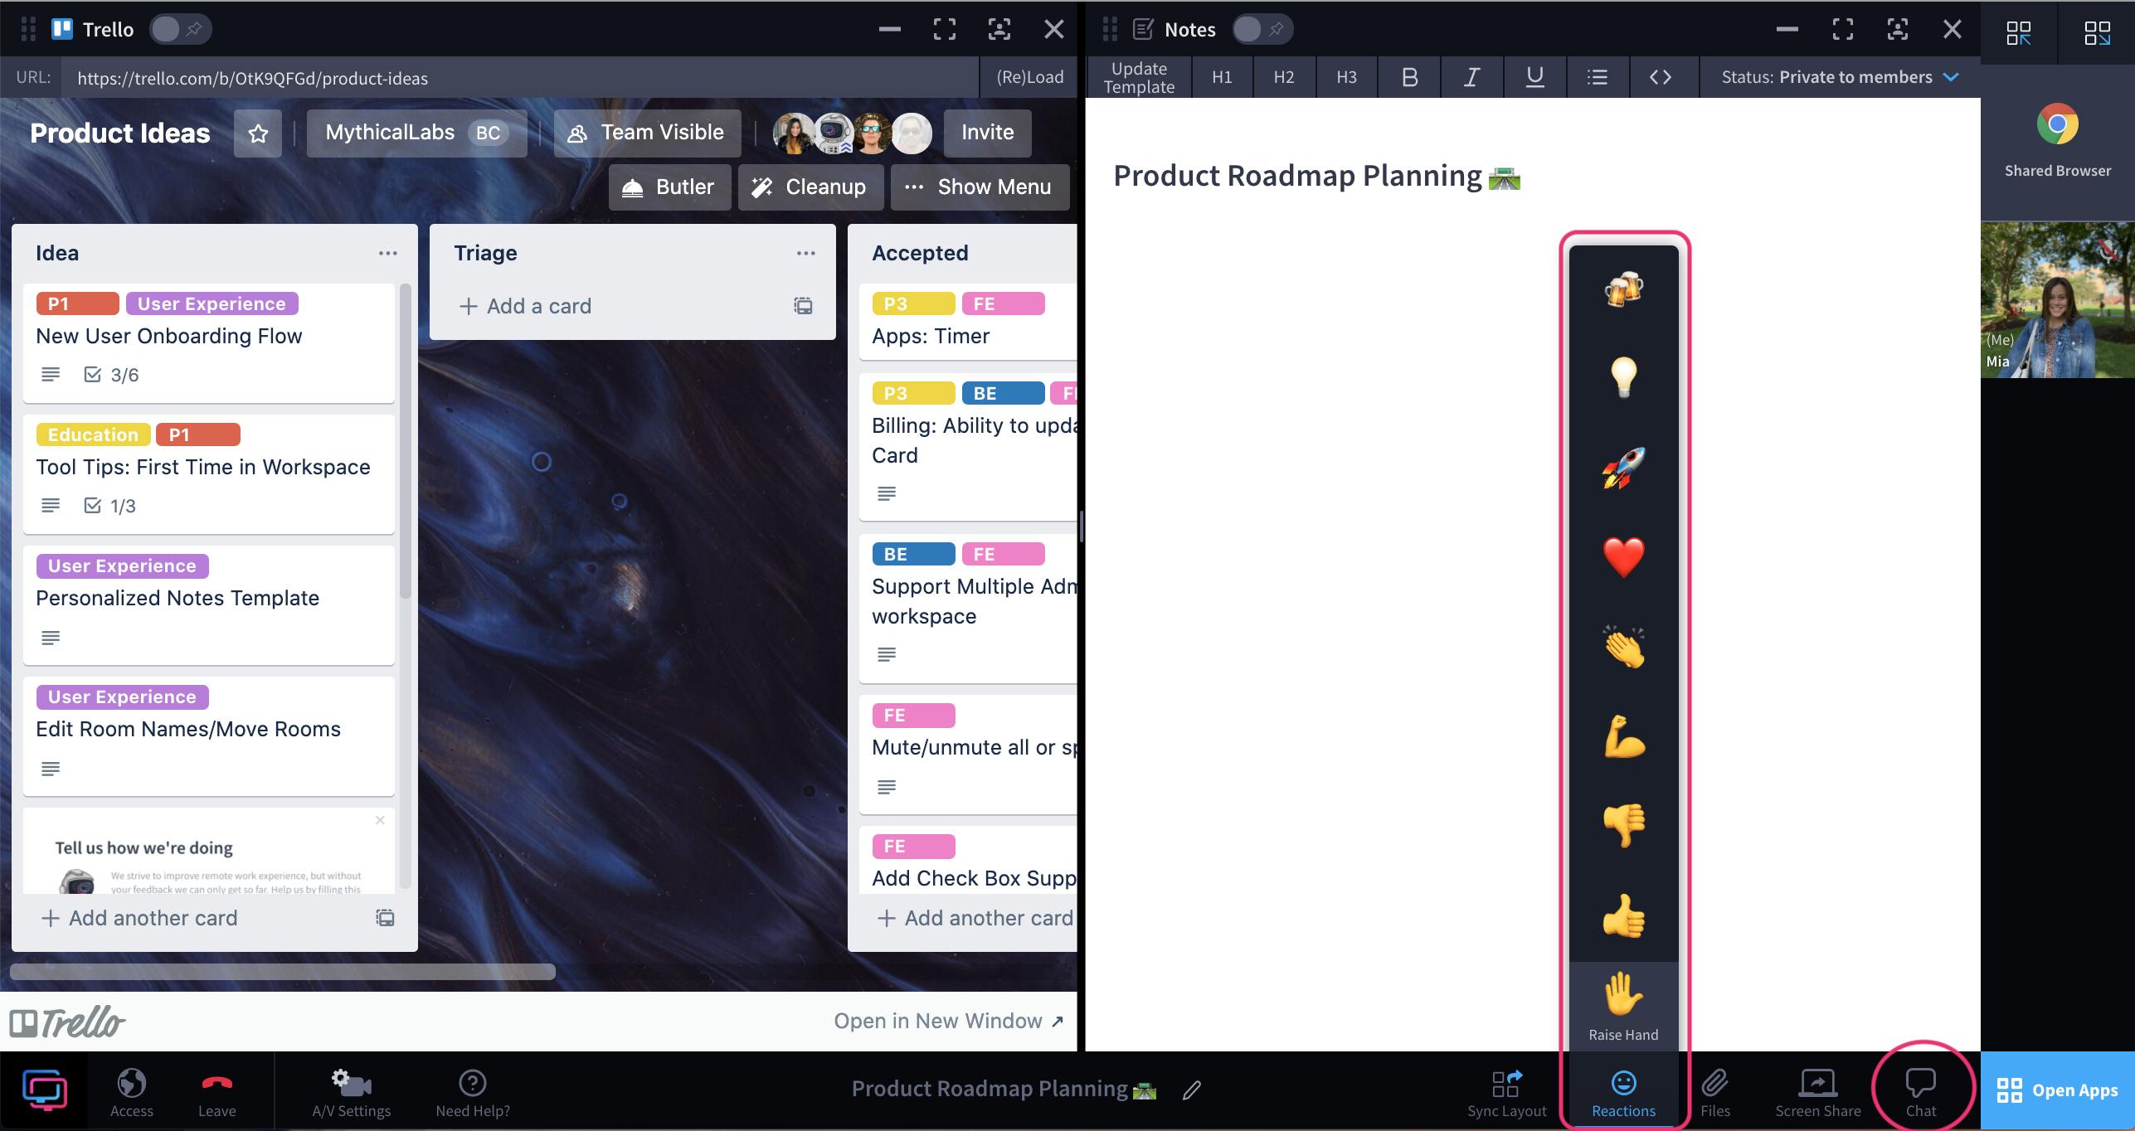Open the Files paperclip option

tap(1714, 1093)
